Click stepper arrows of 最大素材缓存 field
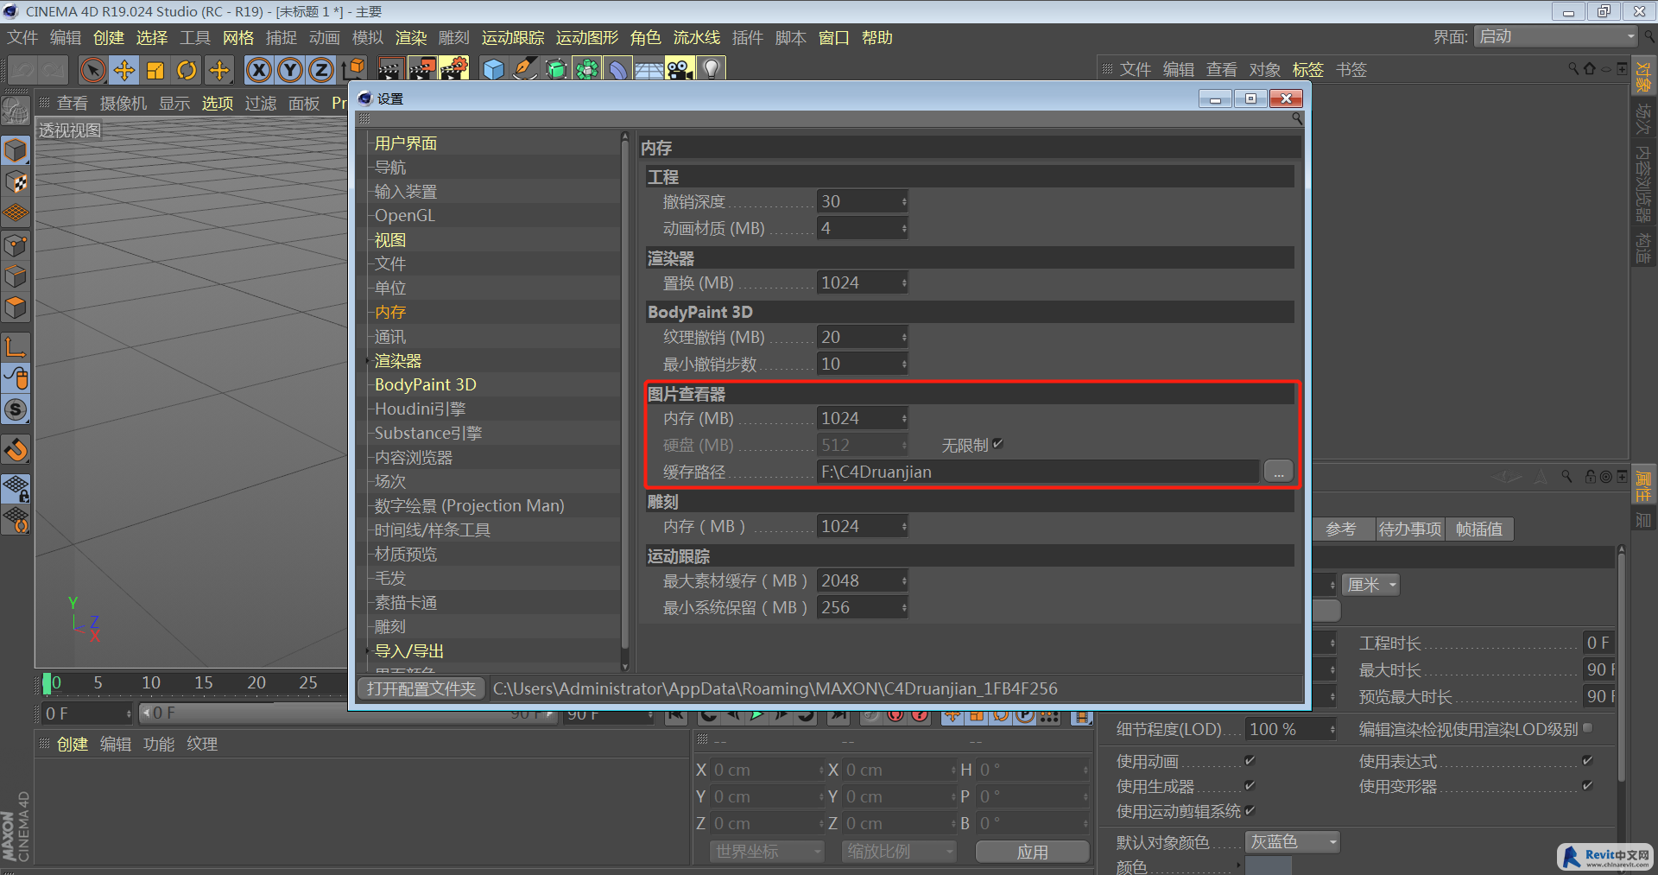This screenshot has width=1658, height=875. point(904,580)
